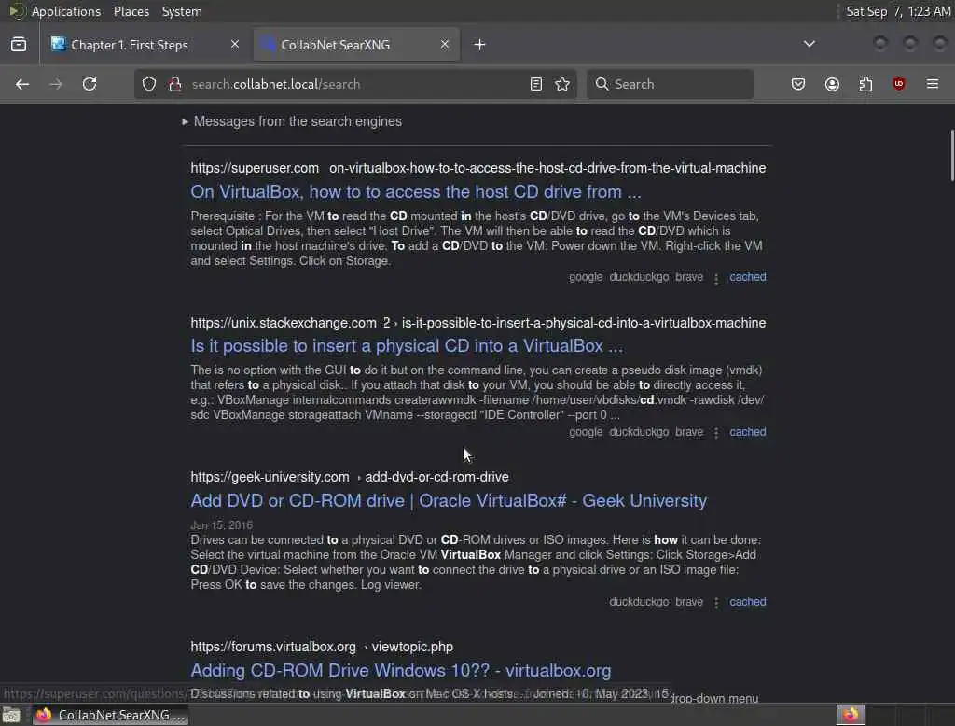Open 'Is it possible to insert a physical CD' result
Screen dimensions: 955x726
click(407, 346)
